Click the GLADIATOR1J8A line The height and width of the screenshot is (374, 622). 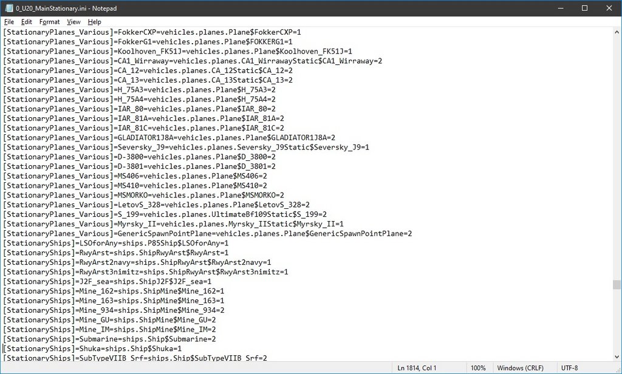(169, 138)
